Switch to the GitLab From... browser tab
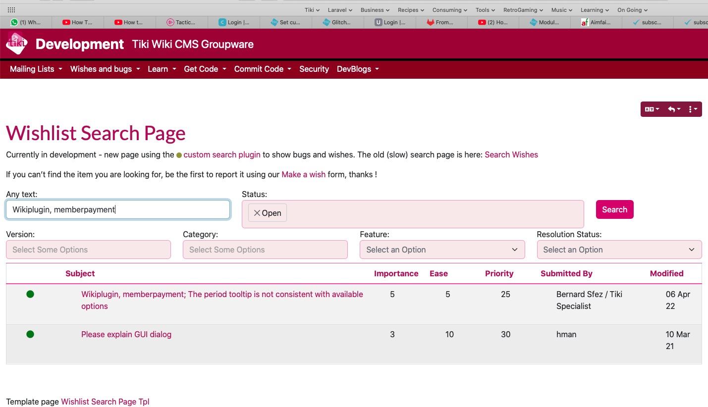Screen dimensions: 708x407 tap(440, 22)
